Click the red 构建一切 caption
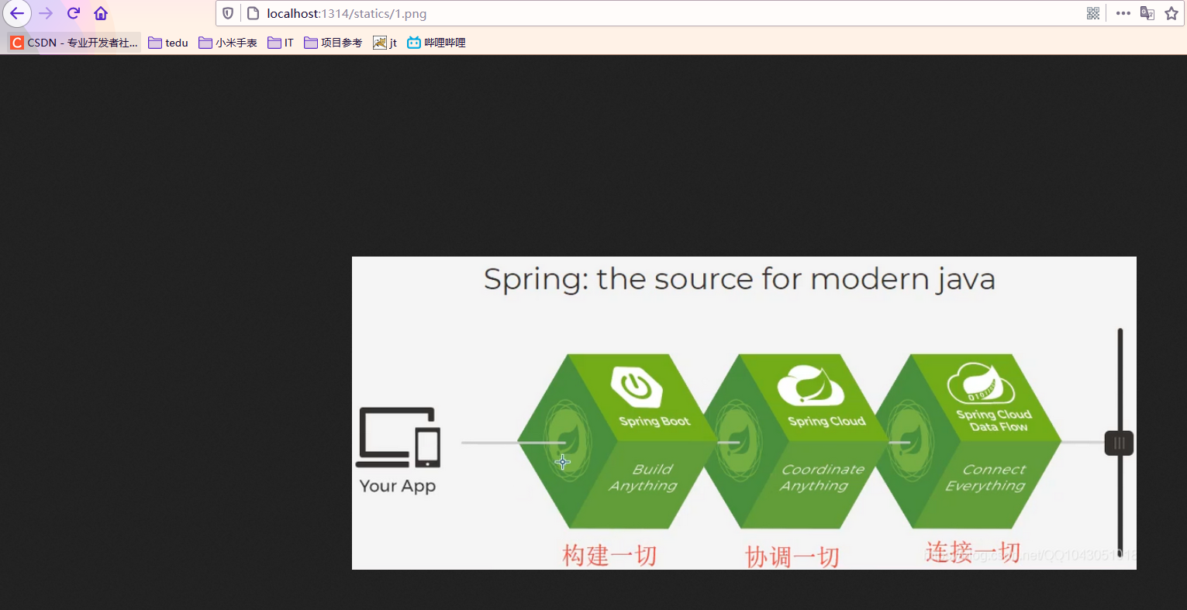The width and height of the screenshot is (1187, 610). click(x=609, y=555)
